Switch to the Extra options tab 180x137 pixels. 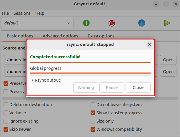coord(101,36)
